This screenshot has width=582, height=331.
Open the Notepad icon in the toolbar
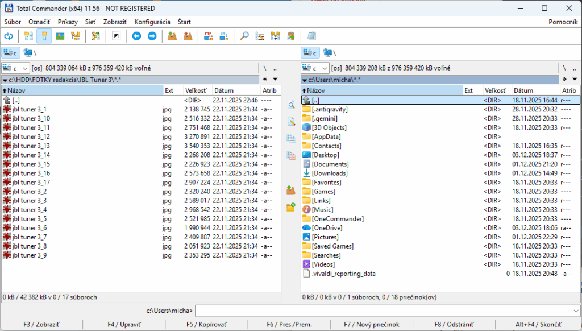[311, 36]
